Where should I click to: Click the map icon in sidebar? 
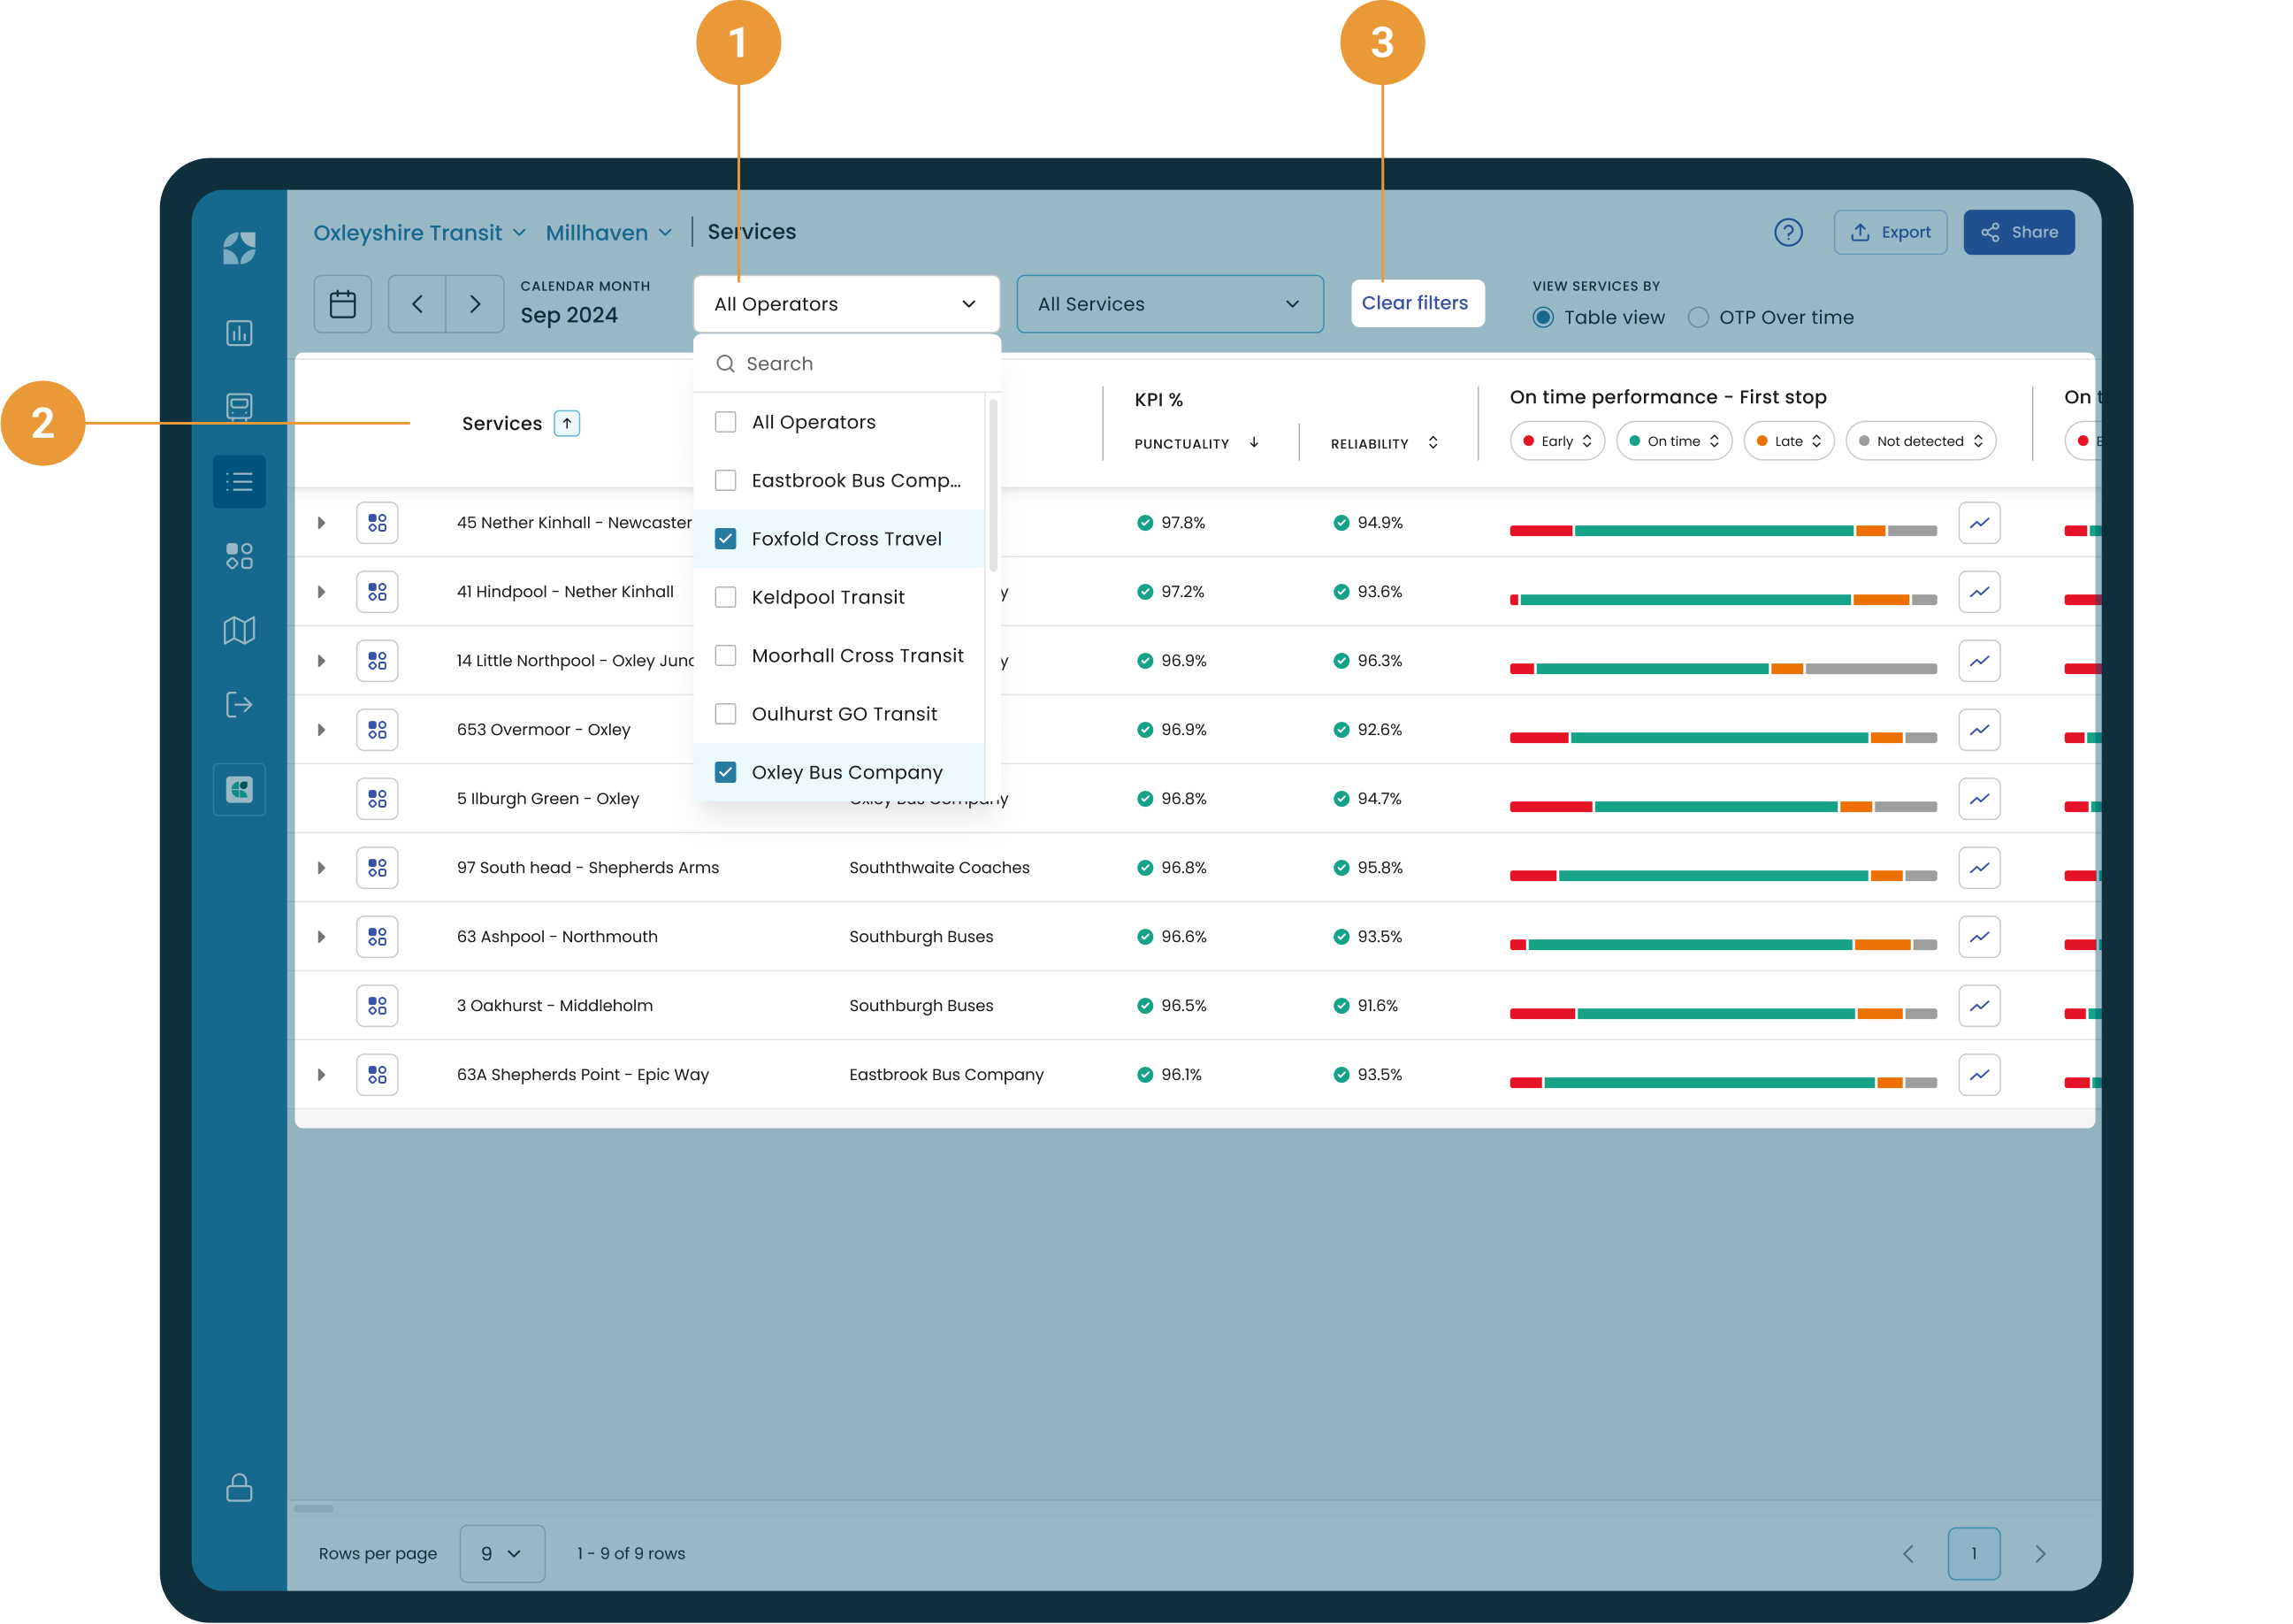(239, 630)
